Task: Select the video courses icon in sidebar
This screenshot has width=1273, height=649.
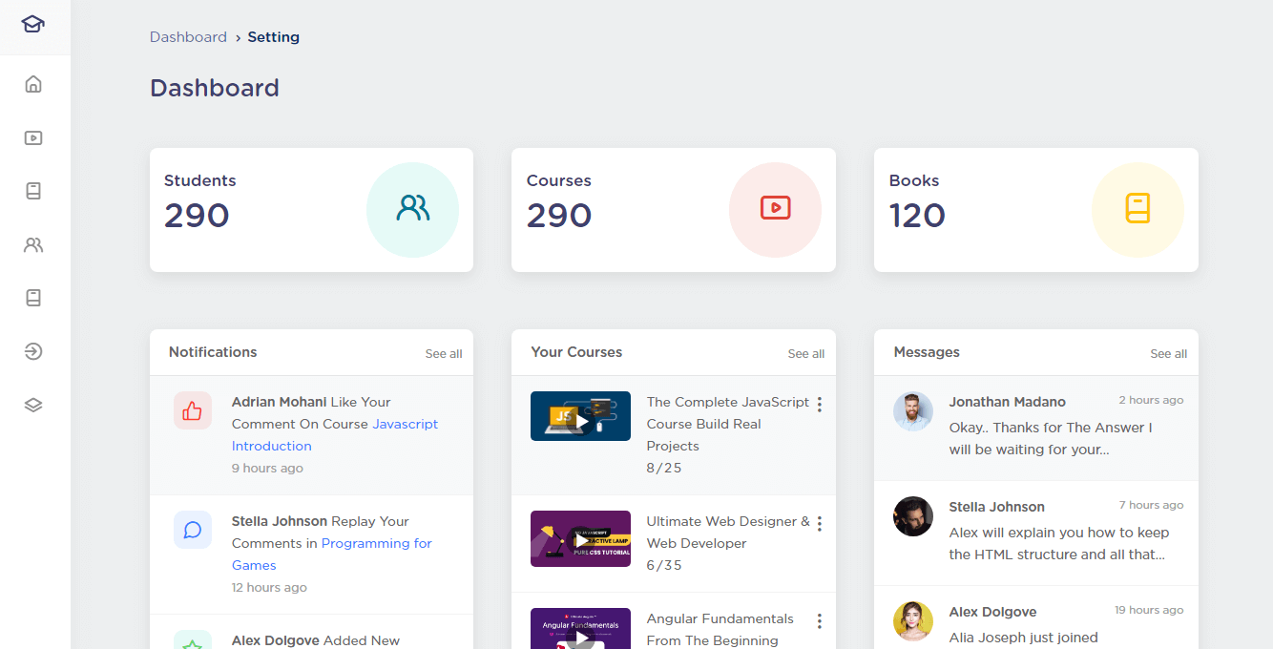Action: pyautogui.click(x=33, y=137)
